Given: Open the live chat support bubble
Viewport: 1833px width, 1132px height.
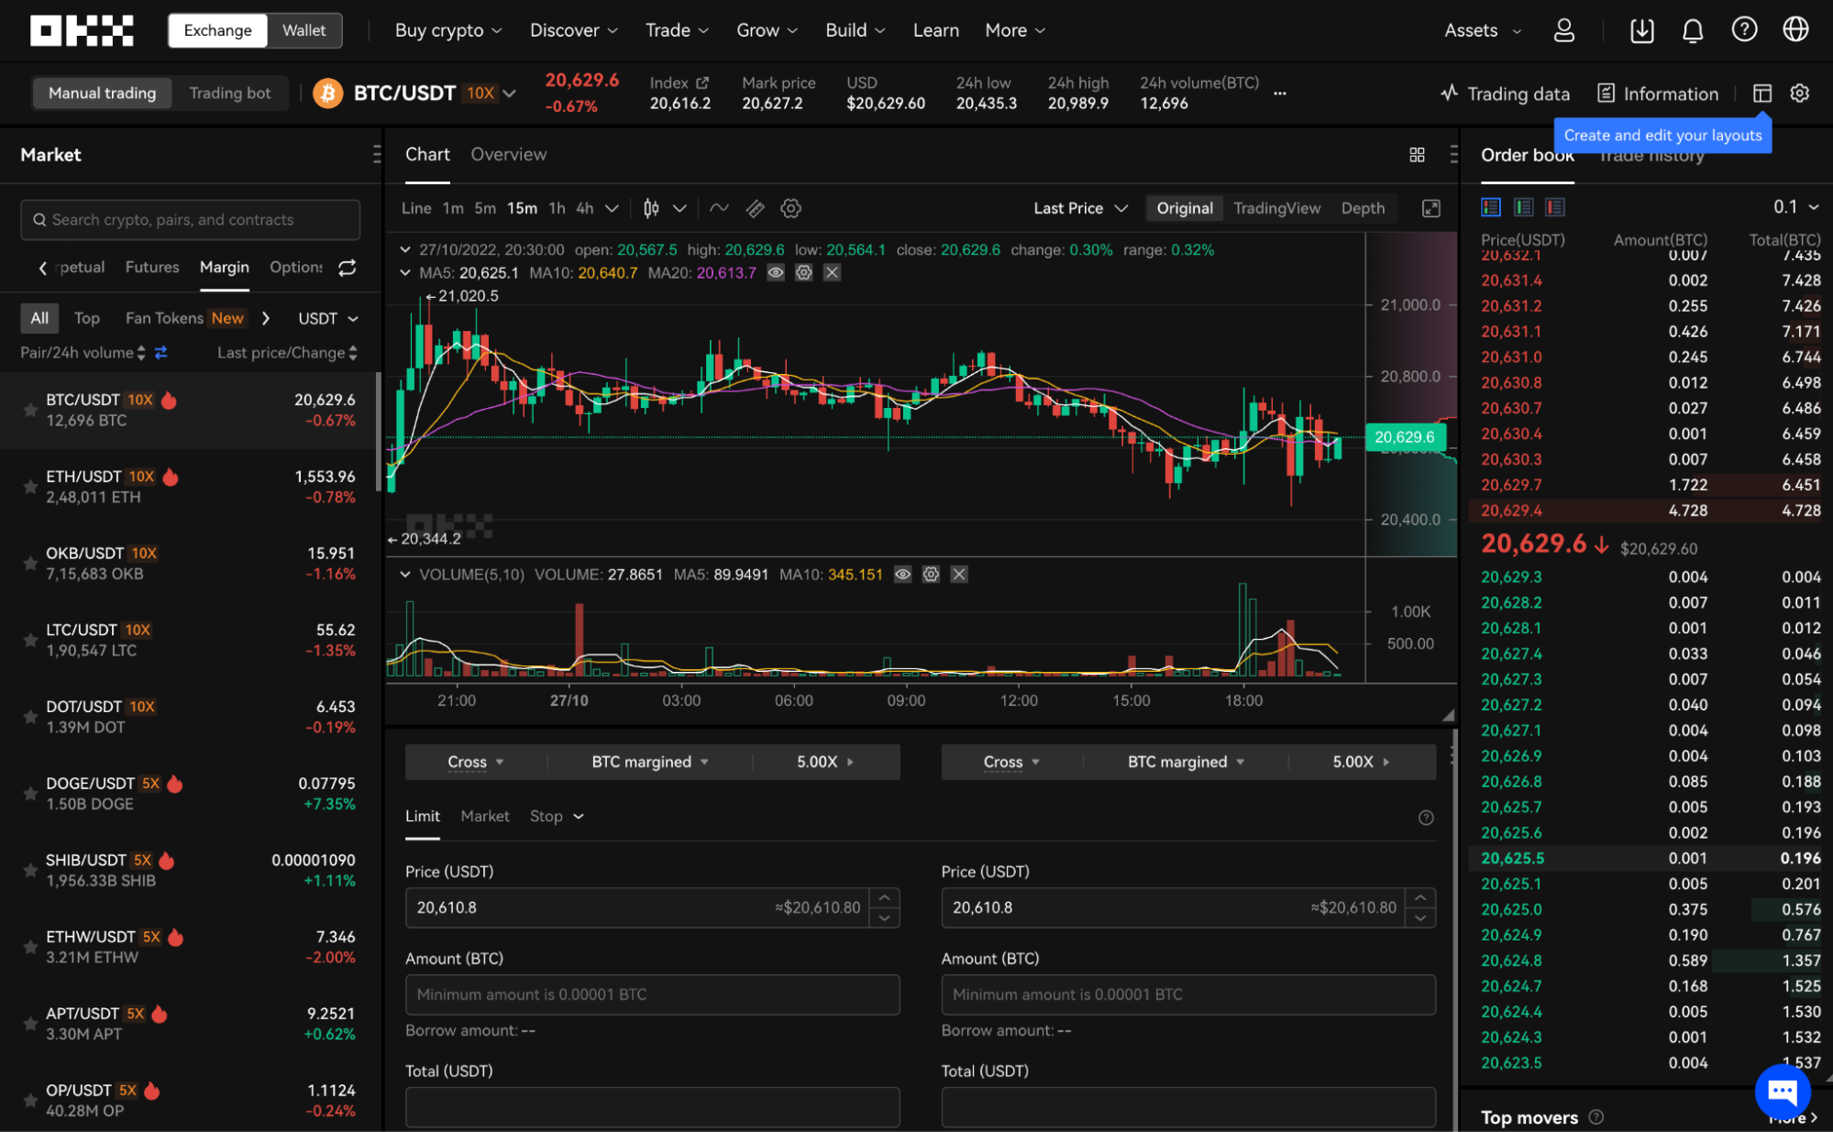Looking at the screenshot, I should coord(1782,1091).
